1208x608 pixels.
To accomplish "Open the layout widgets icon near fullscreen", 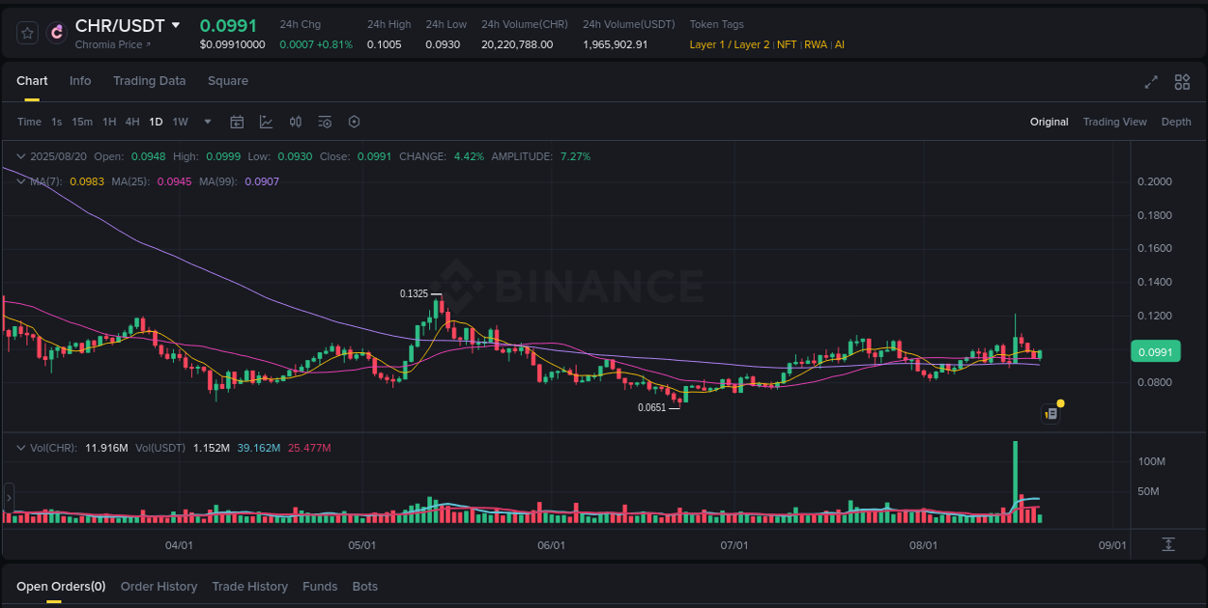I will click(x=1181, y=82).
